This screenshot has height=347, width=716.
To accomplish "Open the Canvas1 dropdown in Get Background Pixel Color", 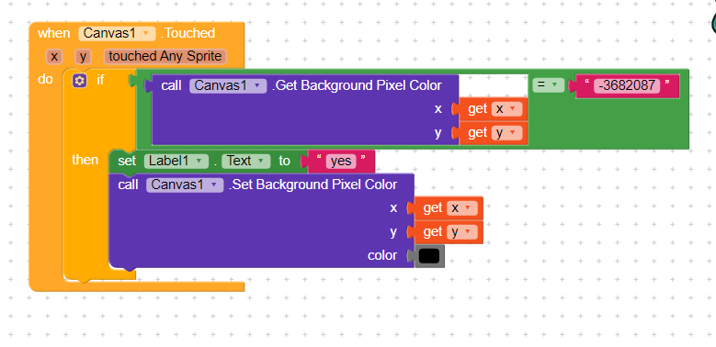I will click(228, 85).
